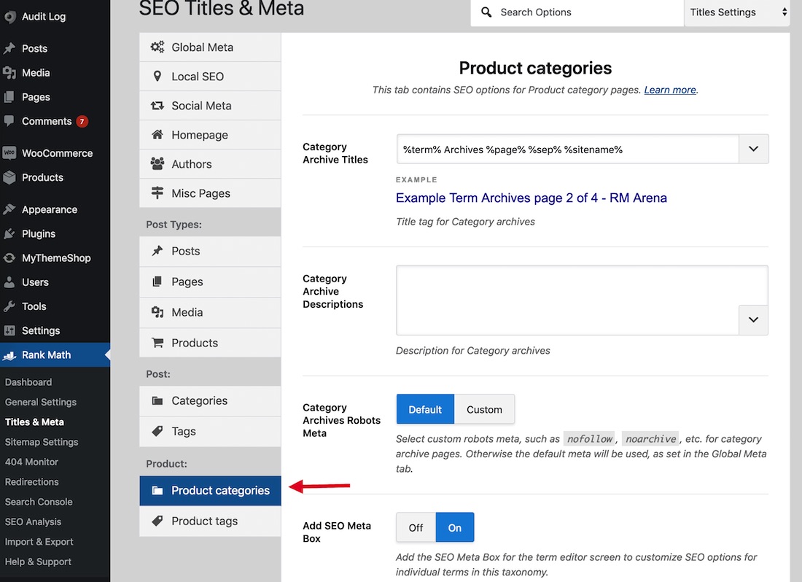Open the Categories settings tab
The width and height of the screenshot is (802, 582).
coord(199,401)
